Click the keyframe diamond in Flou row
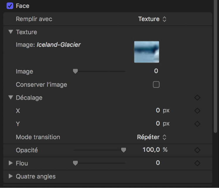The width and height of the screenshot is (219, 188). coord(197,163)
